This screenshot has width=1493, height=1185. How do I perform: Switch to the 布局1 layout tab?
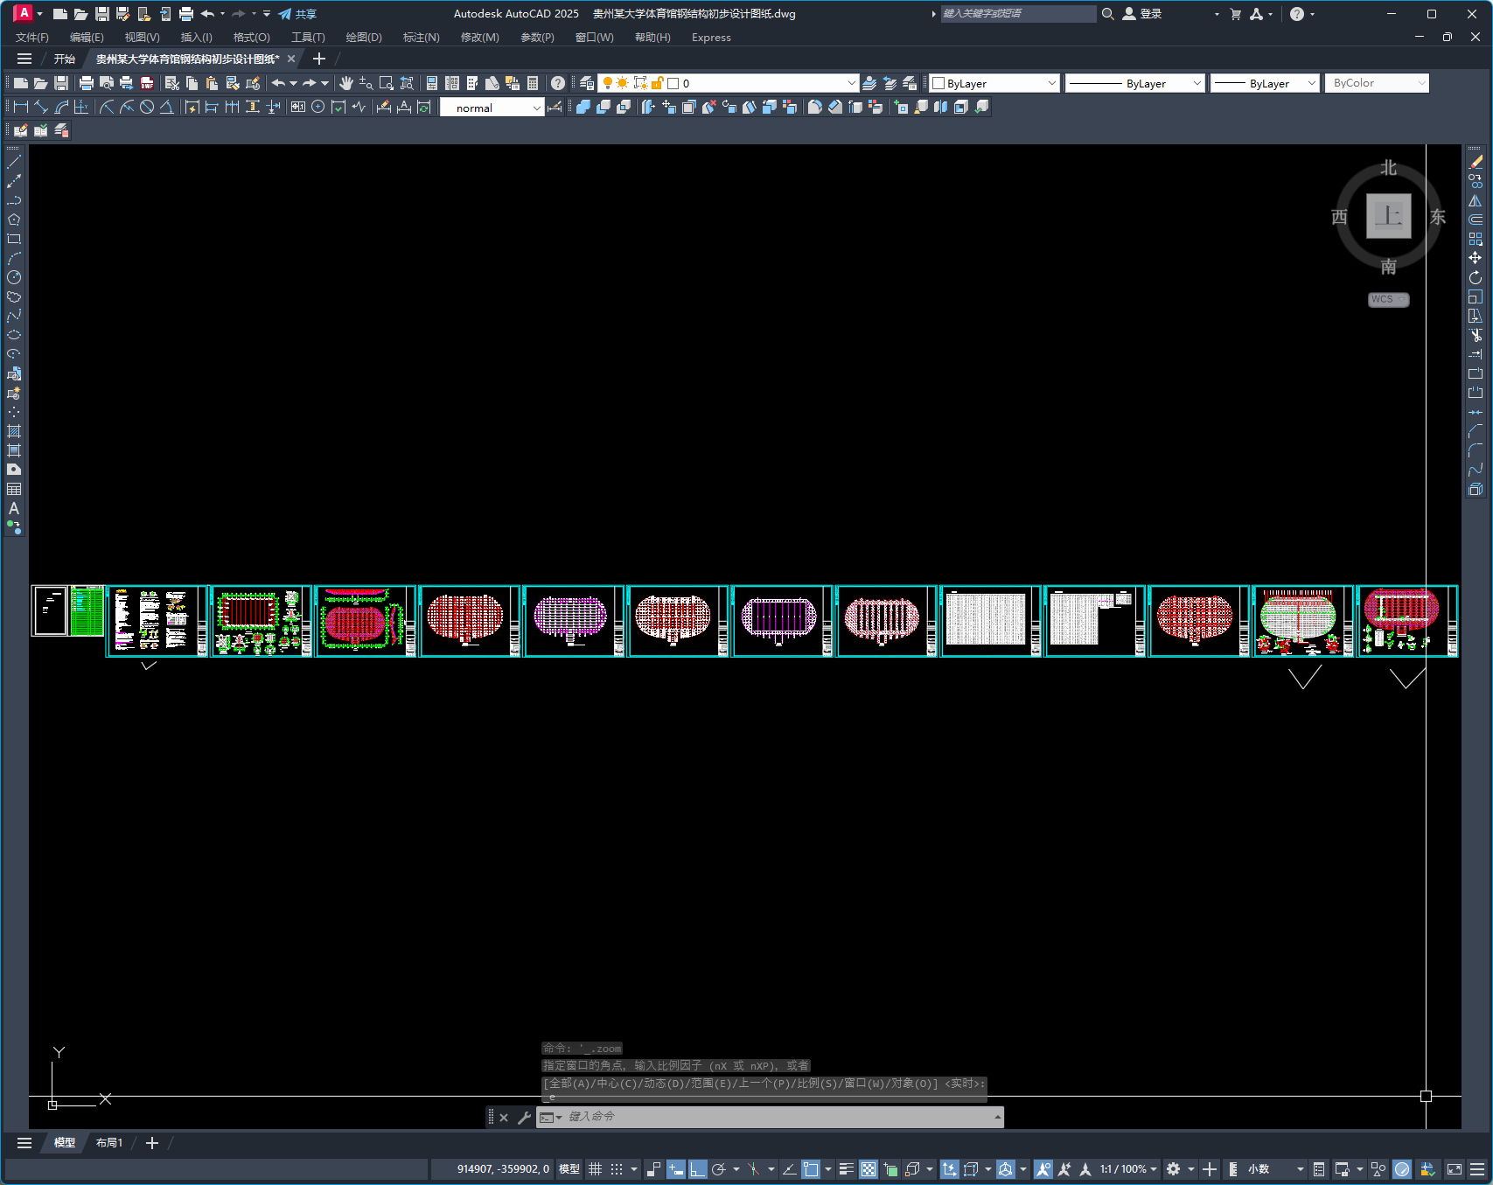click(109, 1143)
